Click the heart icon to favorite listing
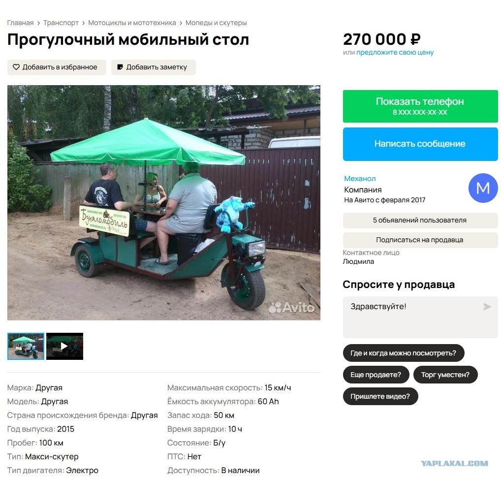 16,67
